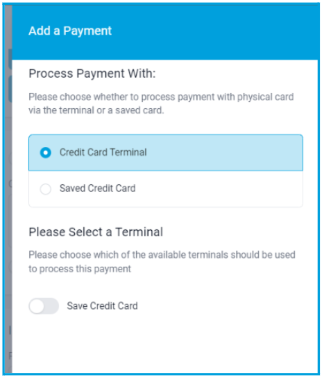The width and height of the screenshot is (324, 377).
Task: Enable the Save Credit Card toggle
Action: tap(44, 306)
